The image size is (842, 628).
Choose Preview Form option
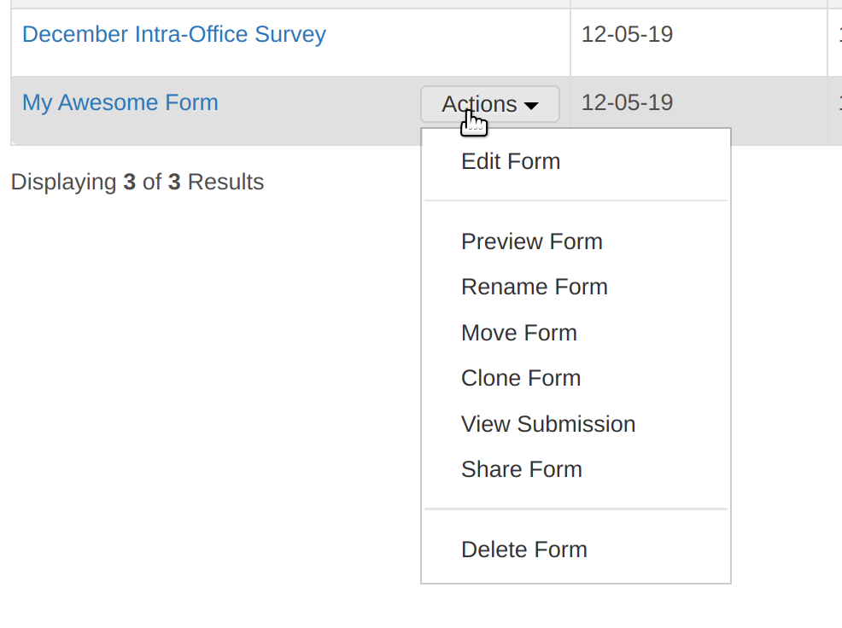(x=531, y=241)
